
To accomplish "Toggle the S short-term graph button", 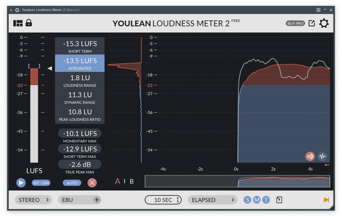I will 247,200.
